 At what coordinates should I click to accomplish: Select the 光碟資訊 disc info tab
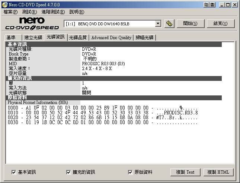[56, 37]
